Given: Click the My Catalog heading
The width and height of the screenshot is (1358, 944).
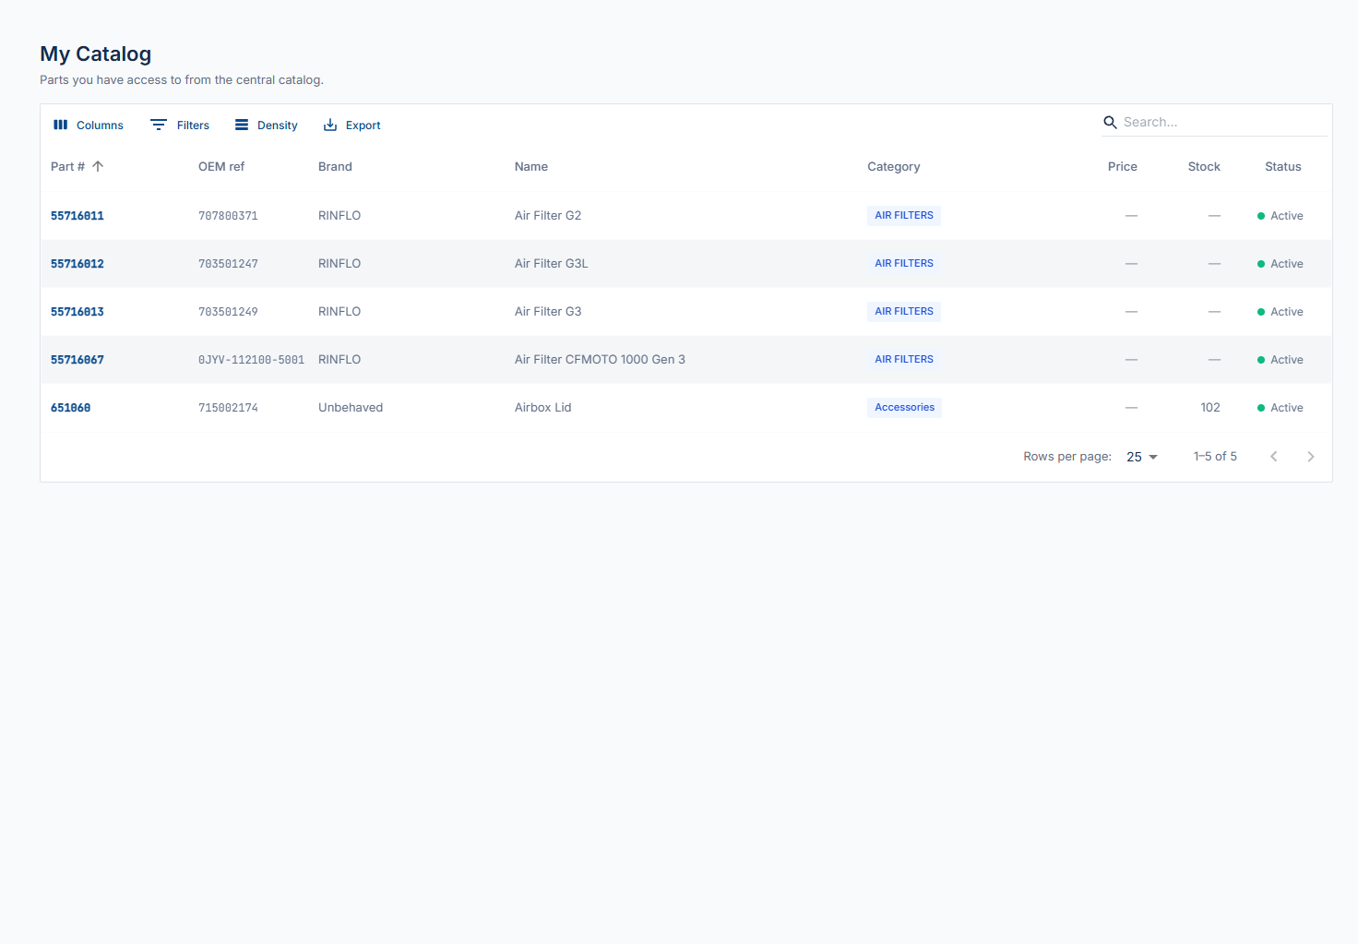Looking at the screenshot, I should pos(95,54).
